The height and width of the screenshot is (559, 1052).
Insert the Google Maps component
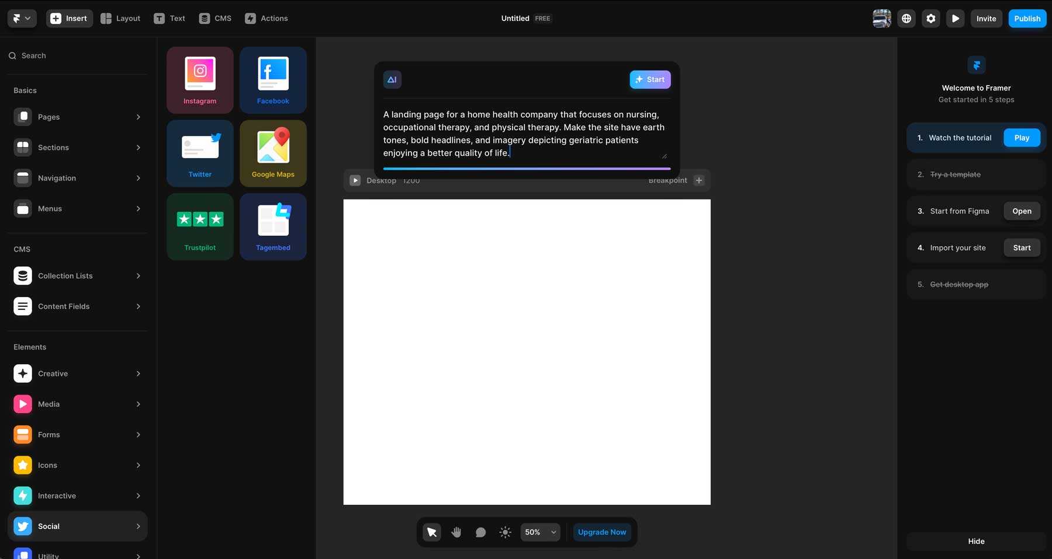click(272, 153)
